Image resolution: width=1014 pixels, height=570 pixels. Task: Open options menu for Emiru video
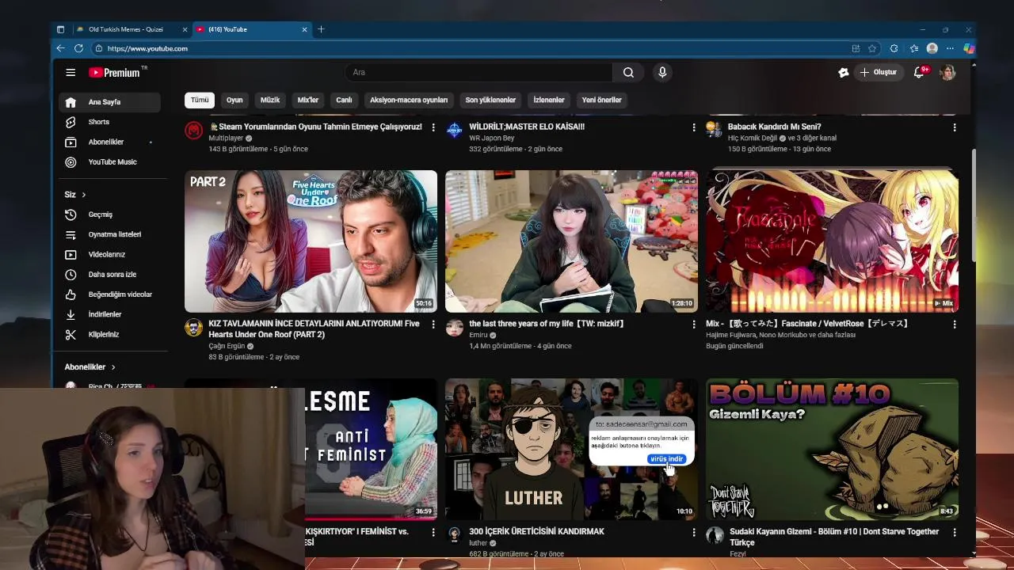694,324
